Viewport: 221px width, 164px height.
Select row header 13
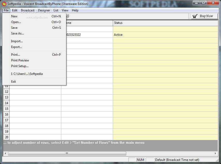(6, 97)
